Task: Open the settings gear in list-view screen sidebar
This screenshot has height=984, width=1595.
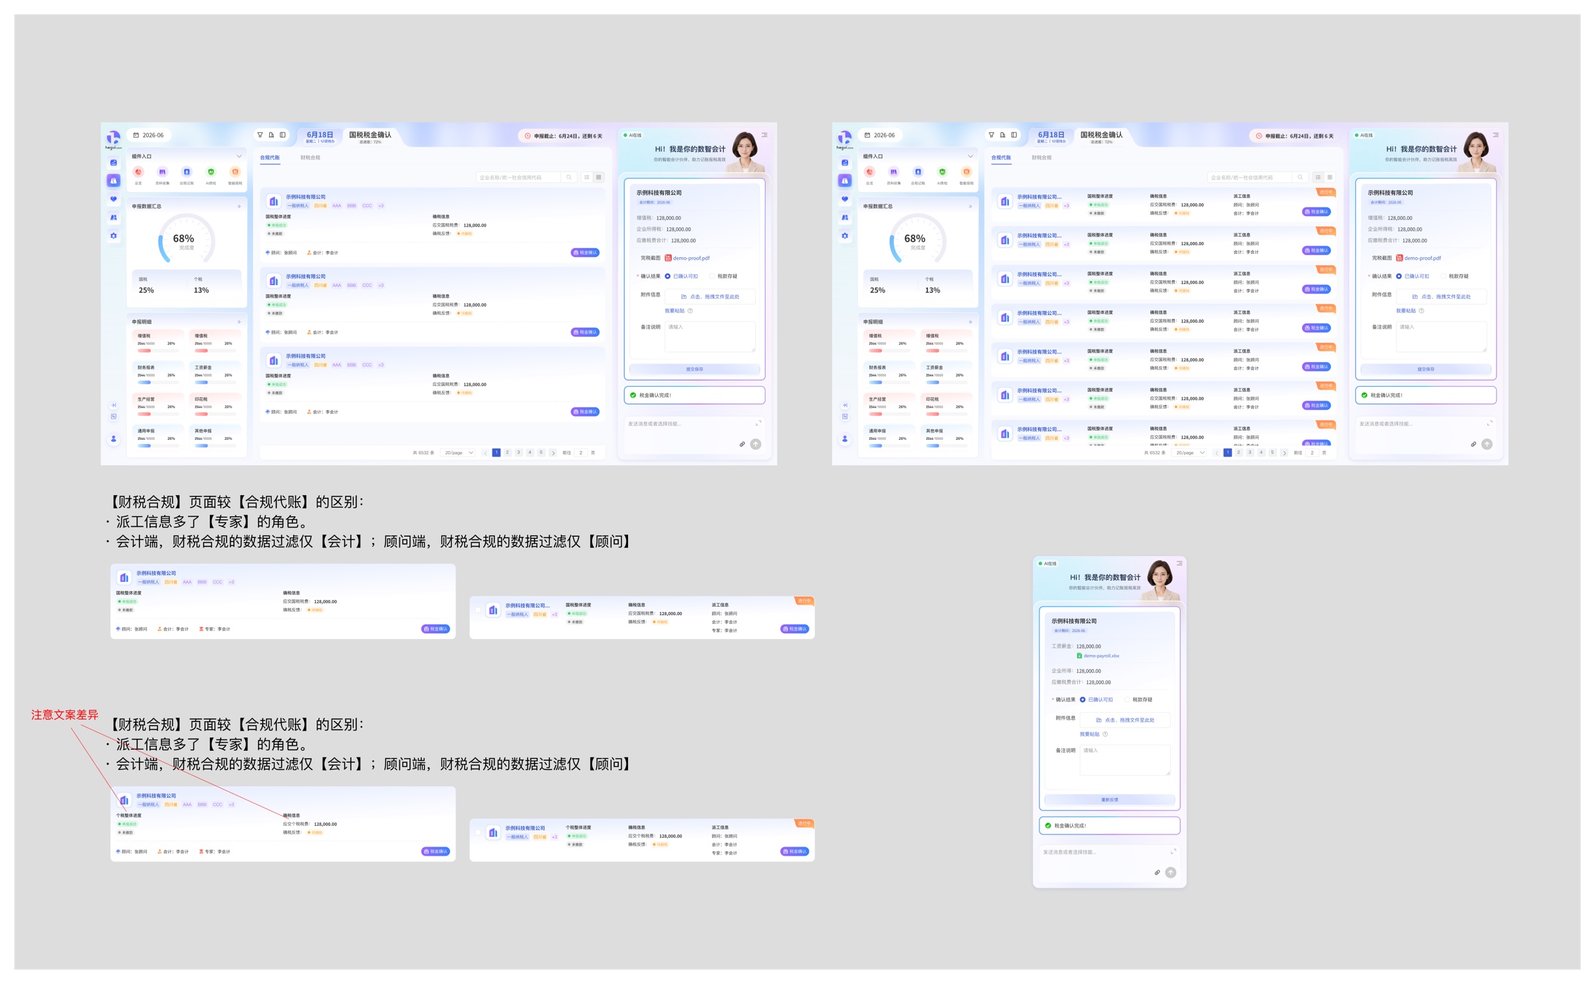Action: coord(845,236)
